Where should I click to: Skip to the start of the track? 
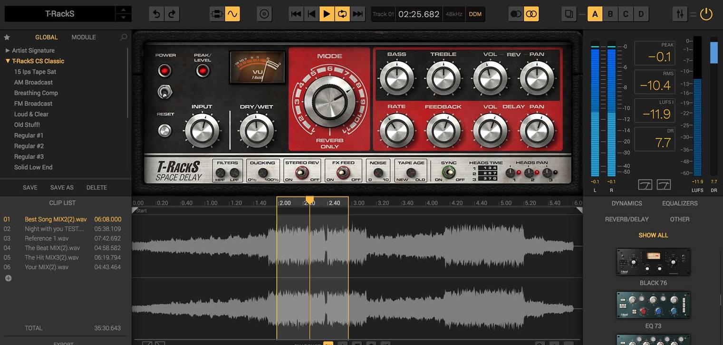coord(296,14)
